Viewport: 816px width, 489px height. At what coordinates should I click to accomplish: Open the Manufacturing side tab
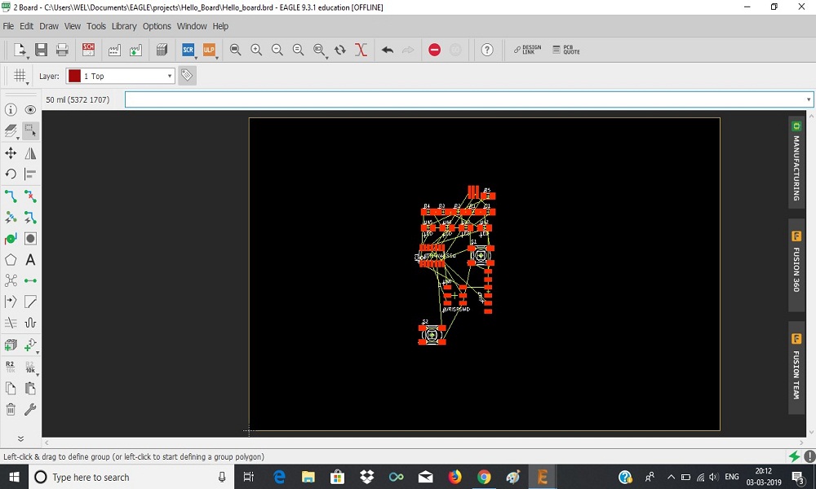click(x=796, y=161)
